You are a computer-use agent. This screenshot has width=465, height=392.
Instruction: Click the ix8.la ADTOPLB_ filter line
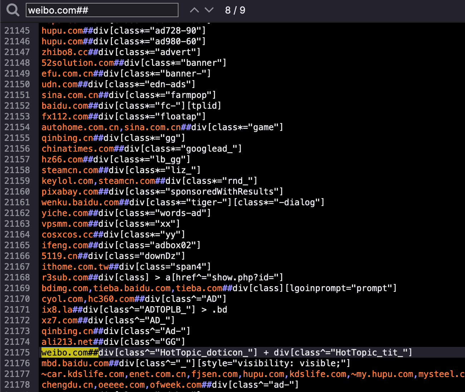(134, 309)
